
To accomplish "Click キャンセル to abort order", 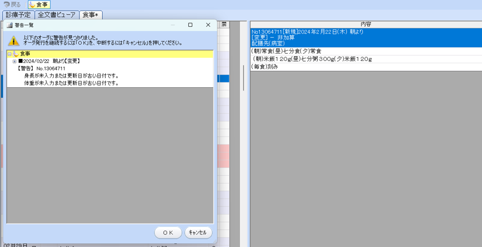I will click(198, 233).
